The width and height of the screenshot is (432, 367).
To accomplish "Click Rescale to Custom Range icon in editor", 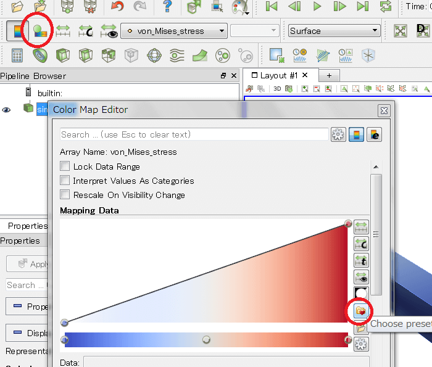I will point(360,244).
